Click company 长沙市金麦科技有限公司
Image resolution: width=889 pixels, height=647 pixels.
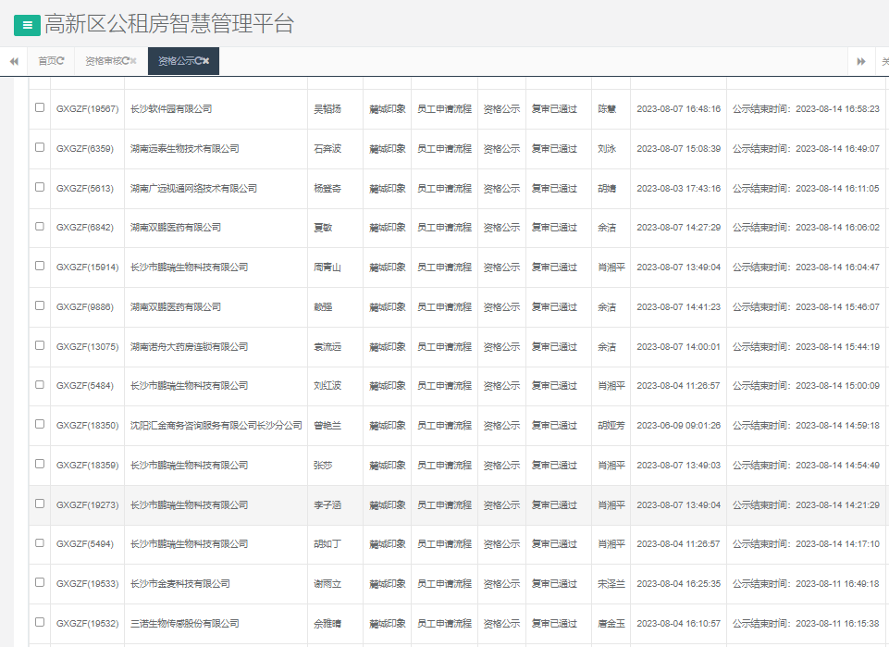180,583
